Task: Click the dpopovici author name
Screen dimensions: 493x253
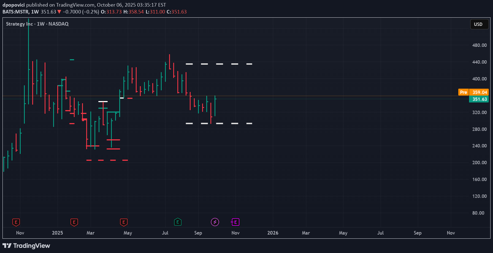Action: click(13, 5)
